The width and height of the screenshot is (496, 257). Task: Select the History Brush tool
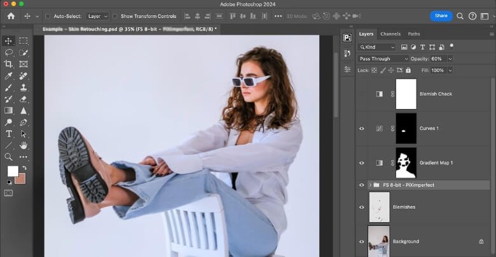tap(8, 99)
